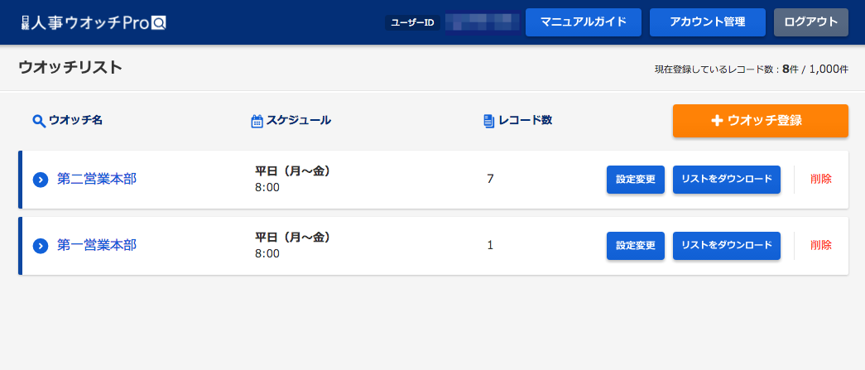865x370 pixels.
Task: Click 設定変更 for 第二営業本部
Action: coord(636,180)
